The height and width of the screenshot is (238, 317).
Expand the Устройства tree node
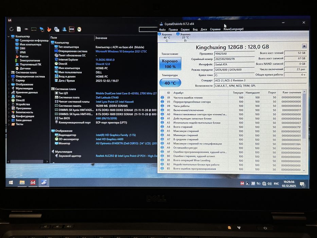point(9,104)
